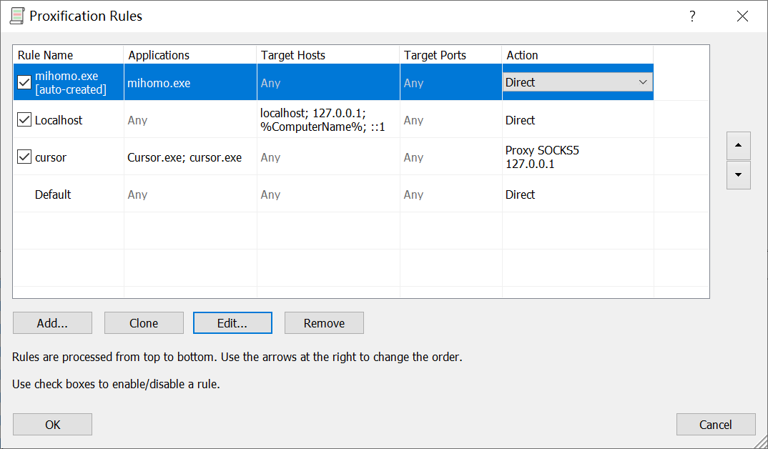
Task: Click the Clone button
Action: [144, 323]
